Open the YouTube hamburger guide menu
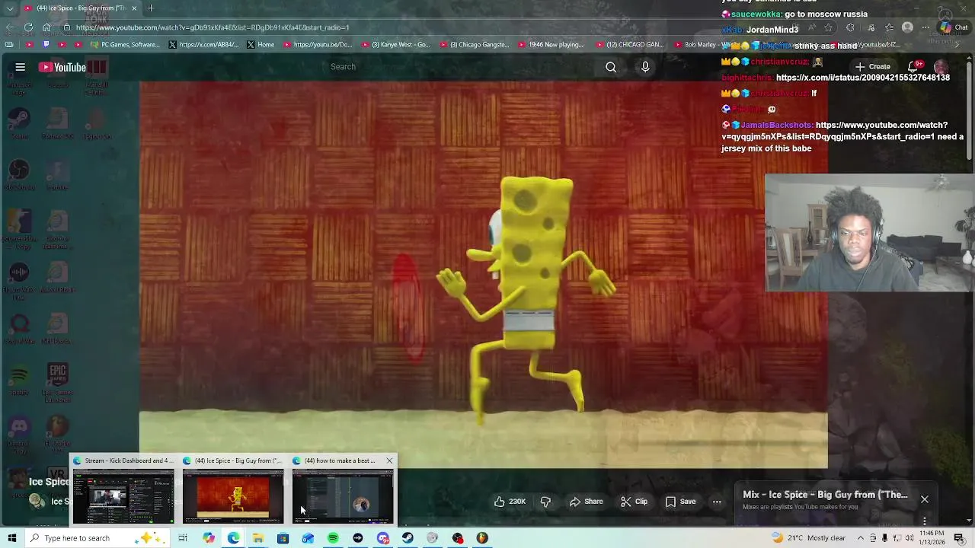 [x=21, y=67]
